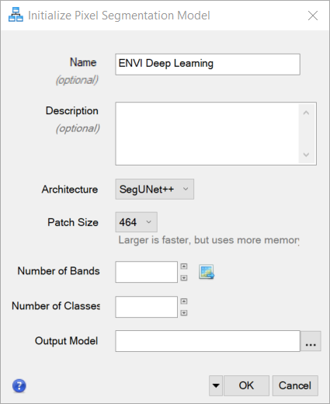
Task: Open the Patch Size dropdown showing 464
Action: coord(136,222)
